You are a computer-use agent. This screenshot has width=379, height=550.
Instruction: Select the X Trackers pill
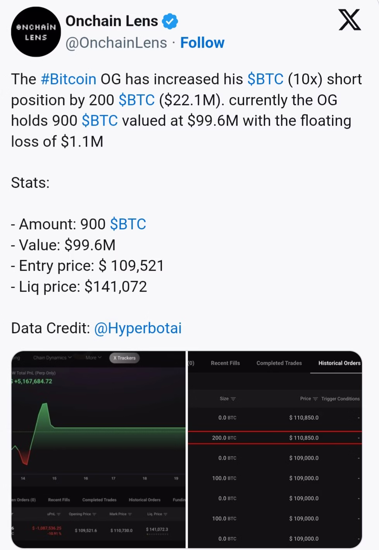point(124,358)
